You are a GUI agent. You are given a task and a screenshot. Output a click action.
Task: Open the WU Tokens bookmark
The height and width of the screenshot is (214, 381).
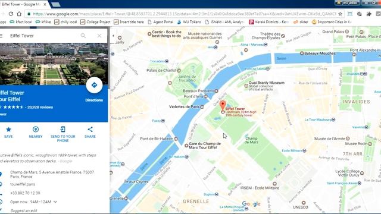(189, 22)
